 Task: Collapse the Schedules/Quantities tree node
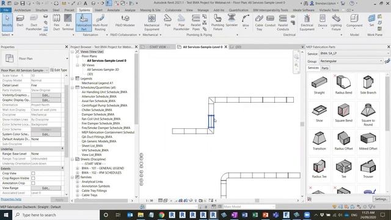point(72,87)
